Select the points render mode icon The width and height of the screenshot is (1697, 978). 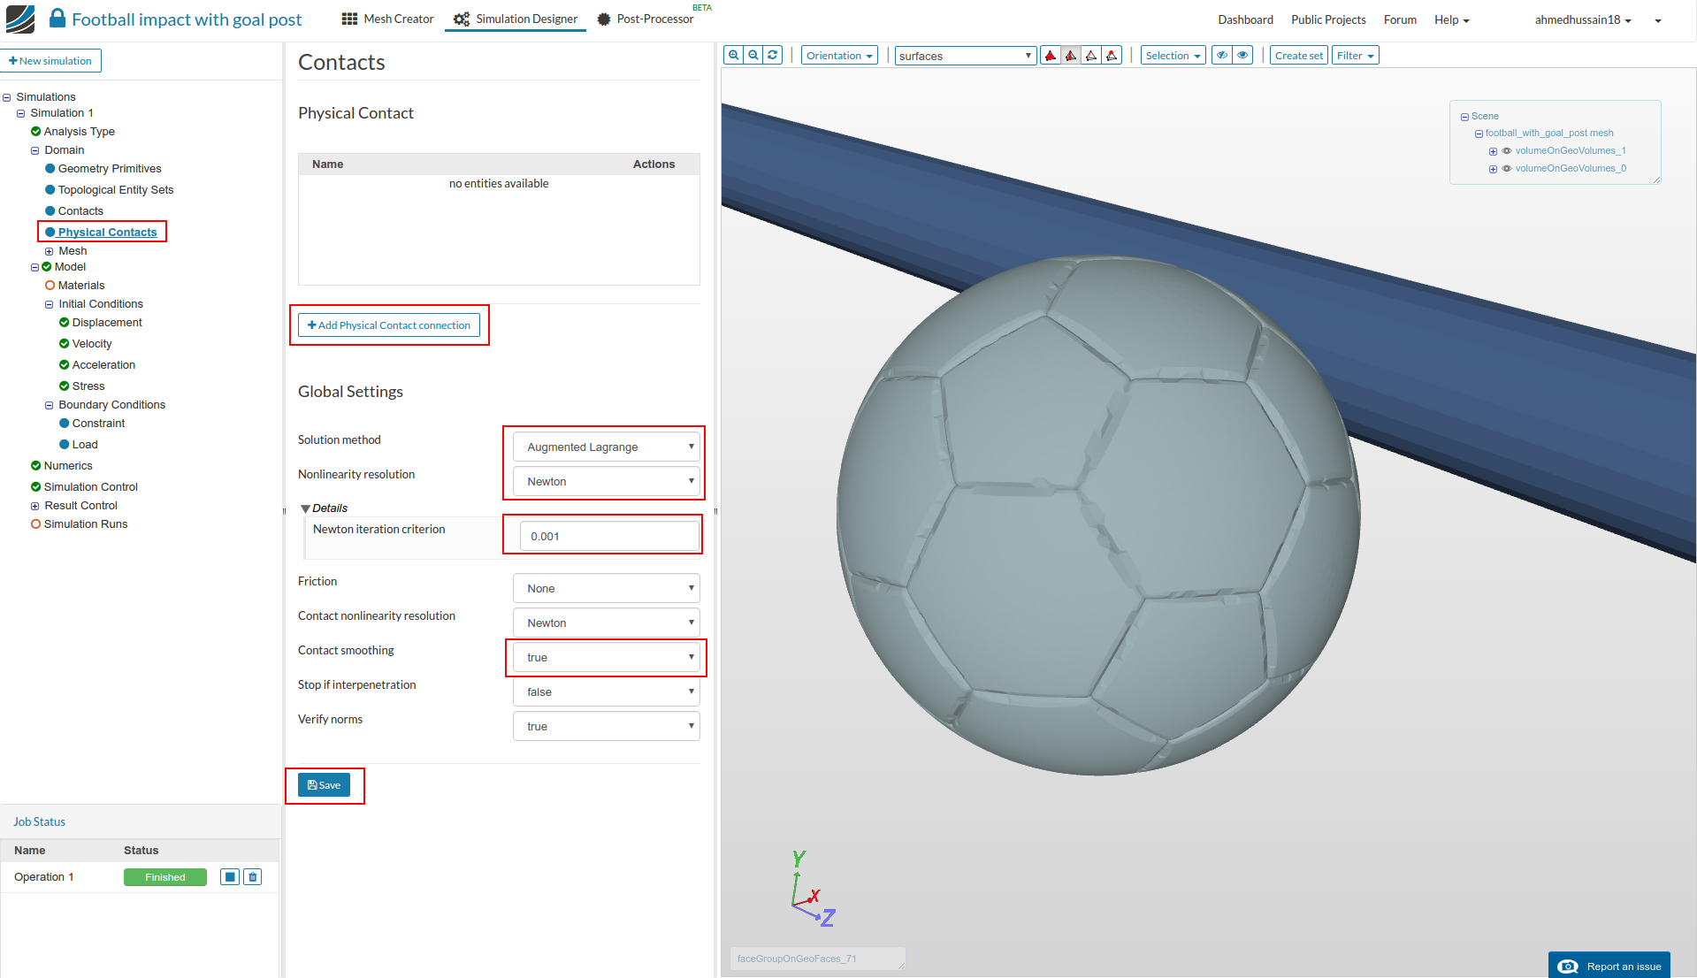(1112, 56)
